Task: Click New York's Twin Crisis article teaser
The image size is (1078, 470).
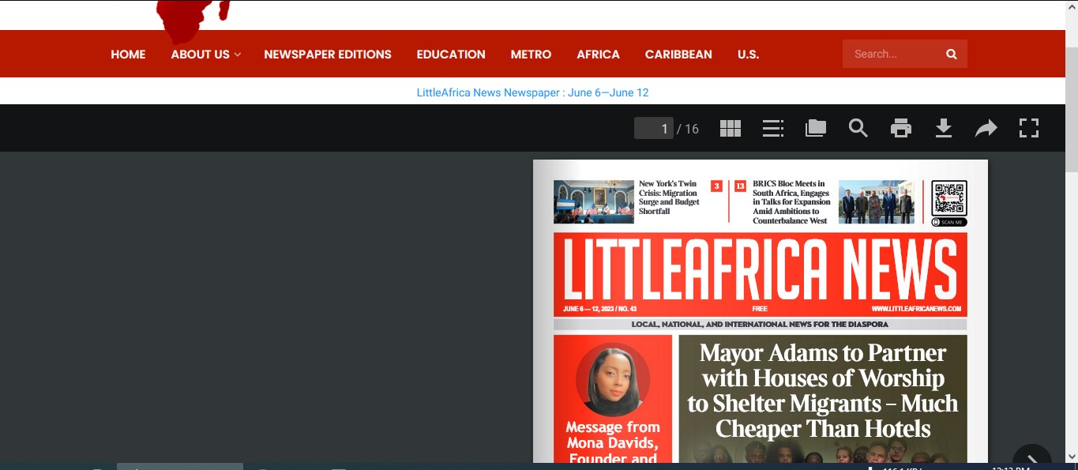Action: [x=669, y=197]
